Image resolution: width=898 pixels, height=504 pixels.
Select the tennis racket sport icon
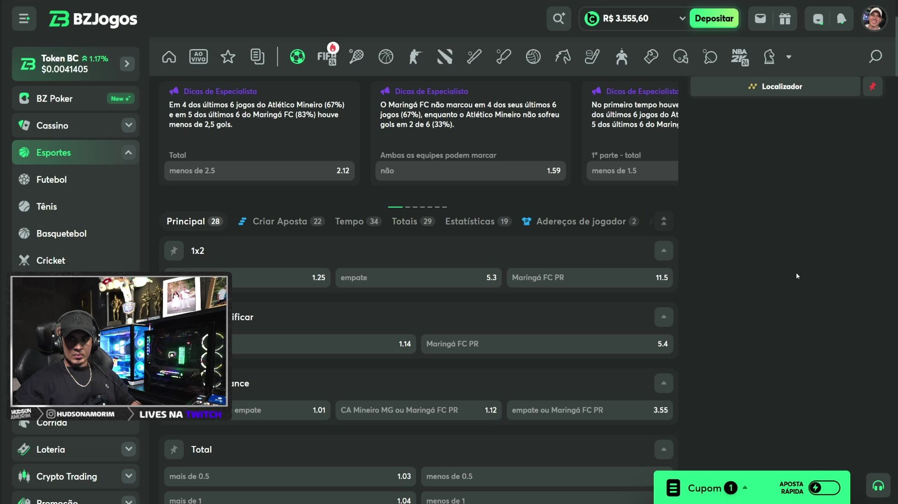[356, 57]
